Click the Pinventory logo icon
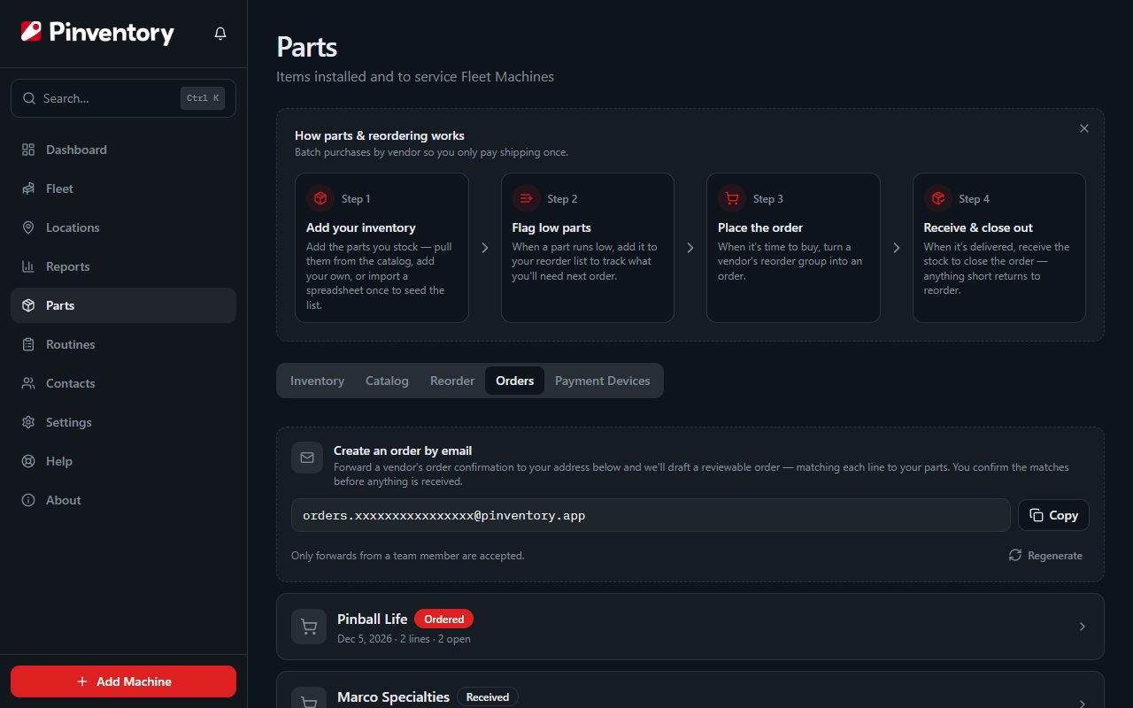Viewport: 1133px width, 708px height. [x=31, y=32]
